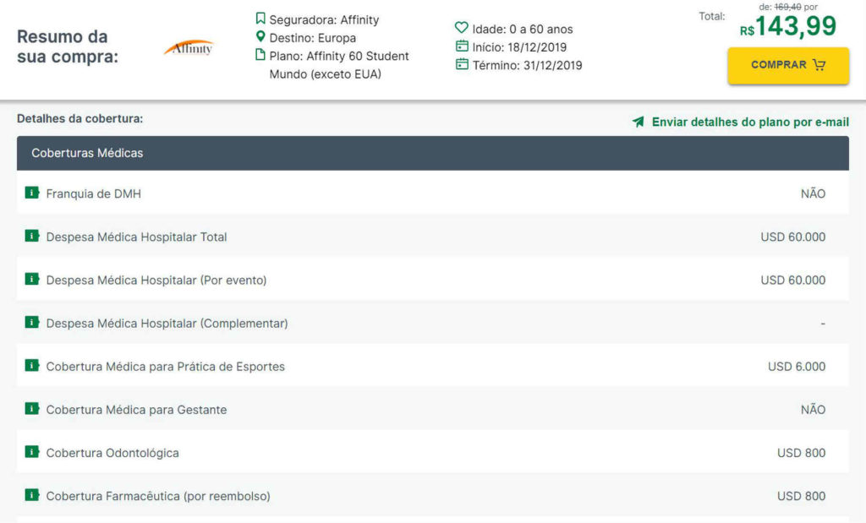Click the location pin icon beside Destino
This screenshot has width=866, height=523.
tap(260, 37)
